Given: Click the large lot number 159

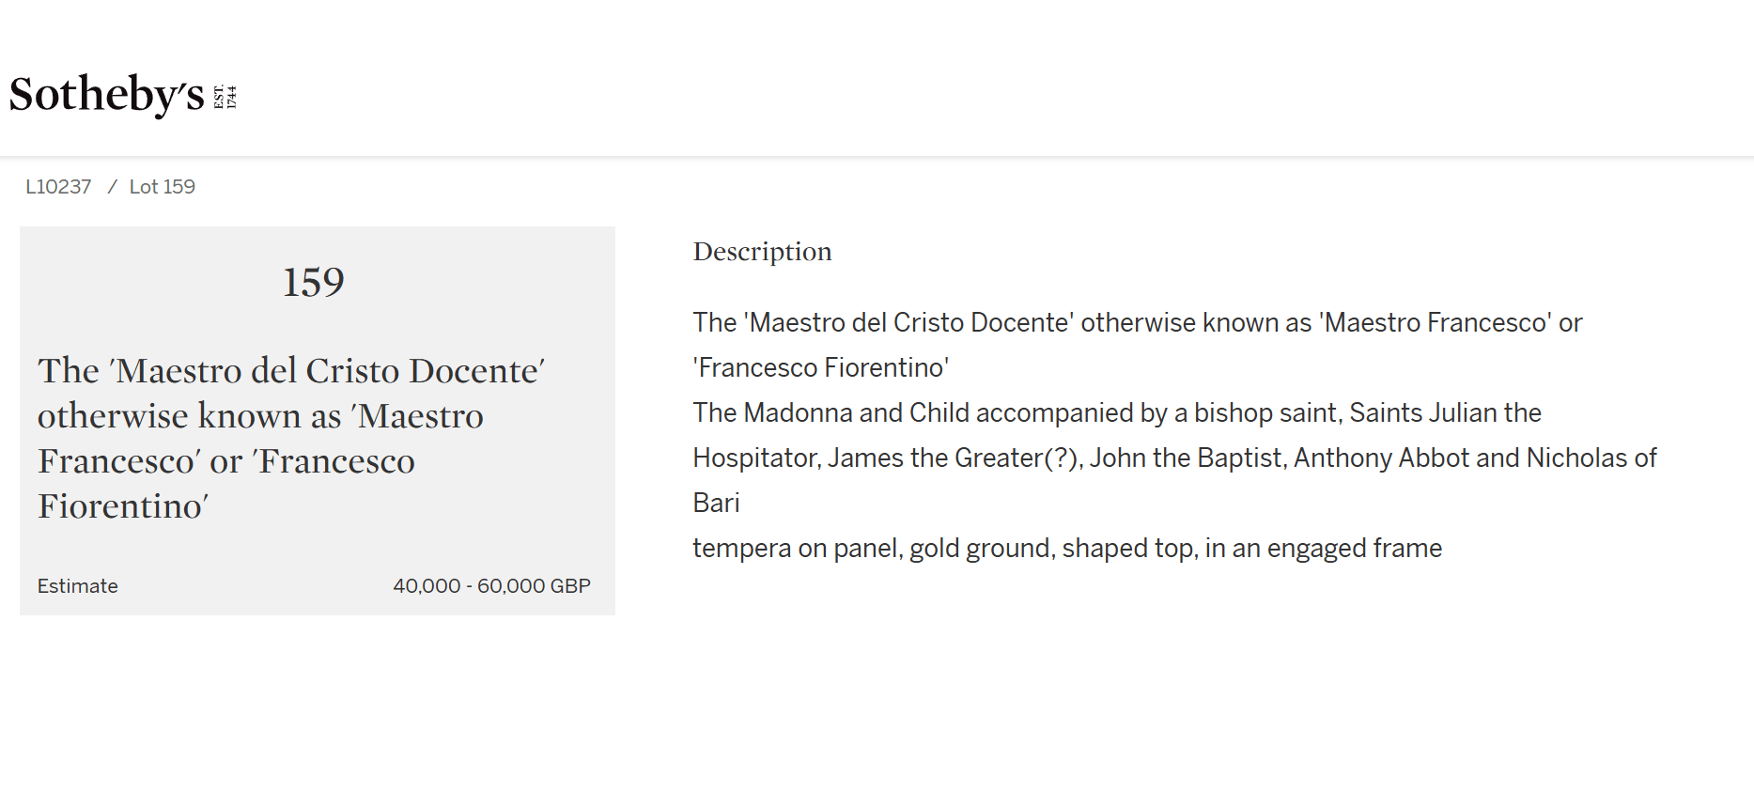Looking at the screenshot, I should pyautogui.click(x=314, y=282).
